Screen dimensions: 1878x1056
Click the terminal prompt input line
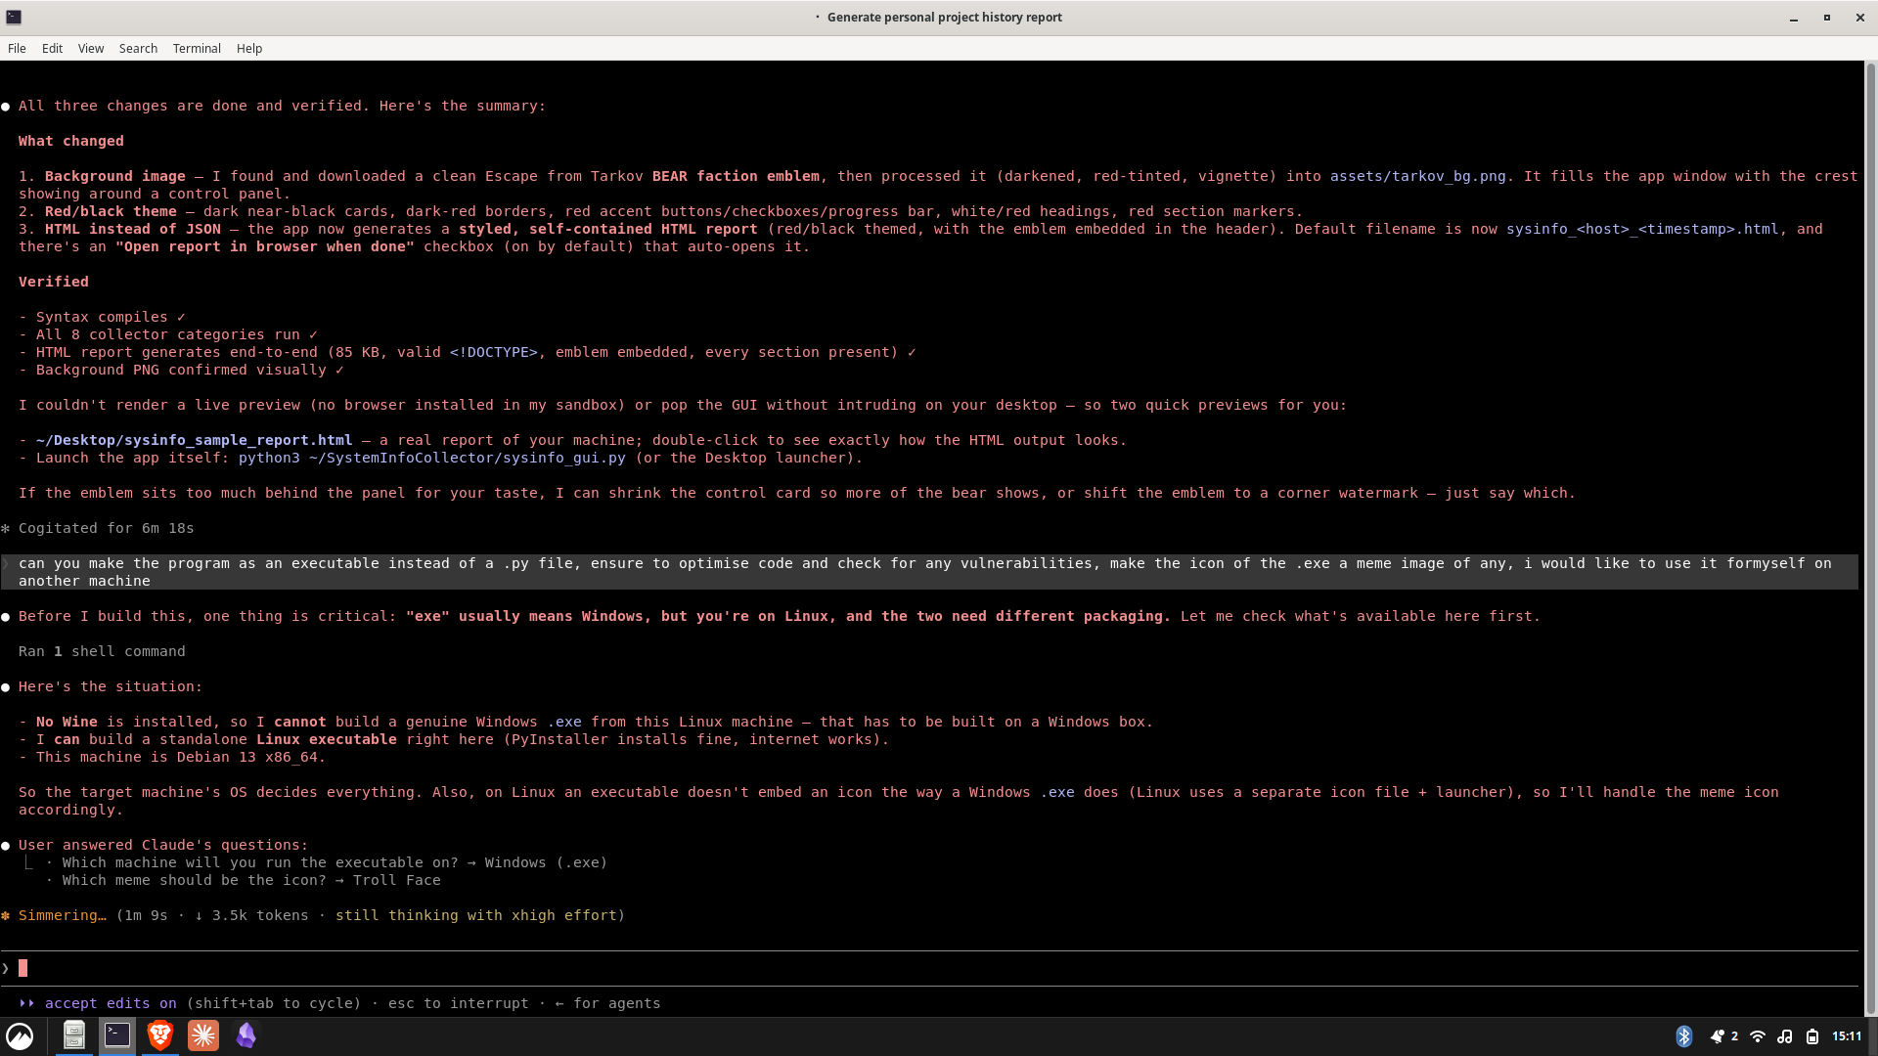coord(929,968)
